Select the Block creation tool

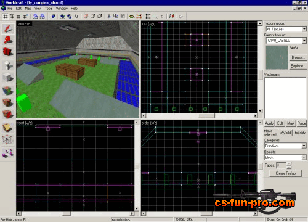click(x=8, y=78)
